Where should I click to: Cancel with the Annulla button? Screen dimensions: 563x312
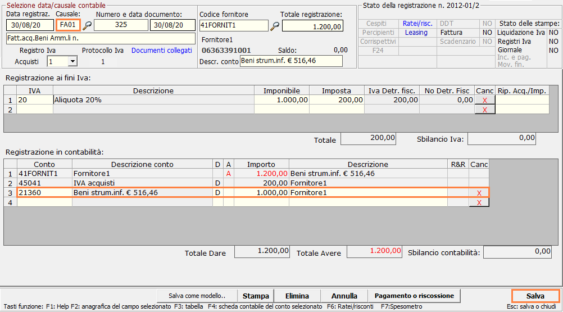tap(344, 296)
